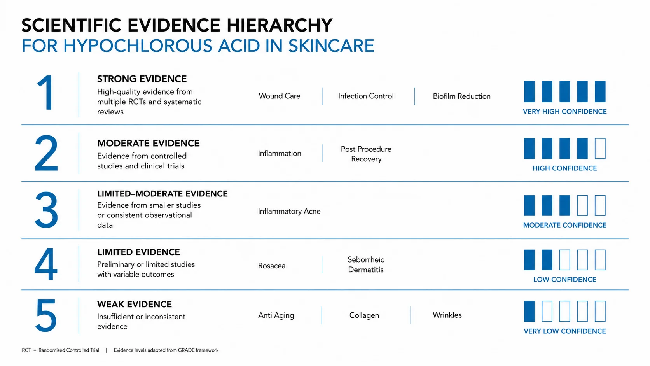Select the "Biofilm Reduction" topic
The width and height of the screenshot is (650, 366).
[462, 96]
